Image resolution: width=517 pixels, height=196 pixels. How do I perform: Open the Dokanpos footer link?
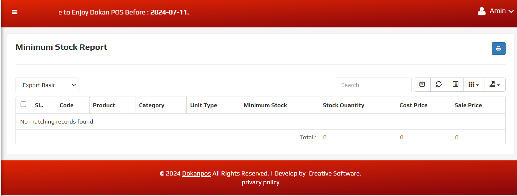coord(196,174)
